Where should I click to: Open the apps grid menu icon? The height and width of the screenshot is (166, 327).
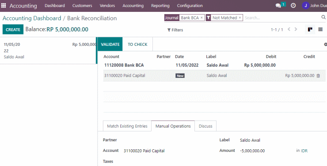(4, 6)
